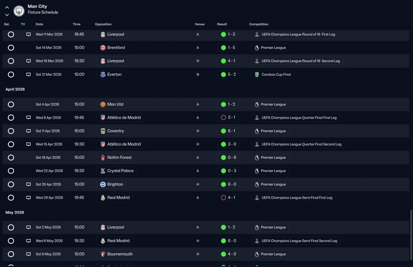
Task: Click the Brighton club badge icon
Action: [x=103, y=184]
